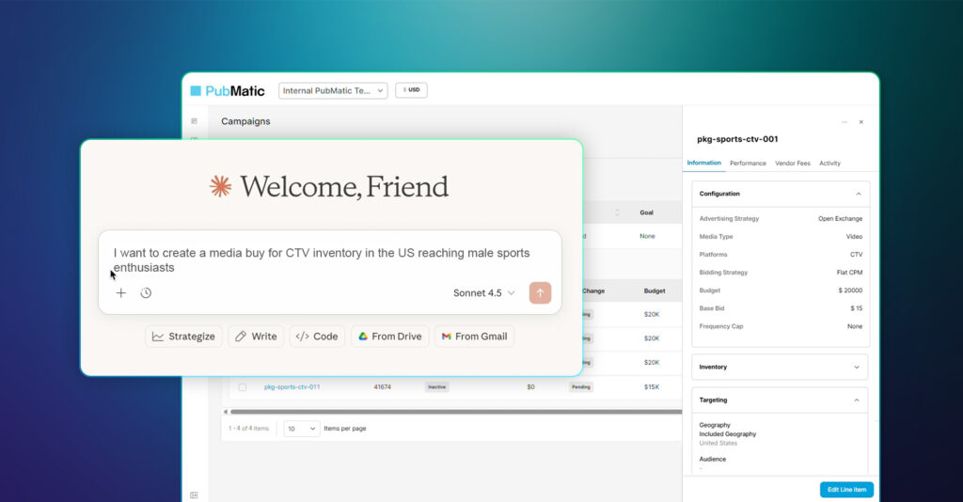963x502 pixels.
Task: Click the plus attachment icon in chat box
Action: point(121,293)
